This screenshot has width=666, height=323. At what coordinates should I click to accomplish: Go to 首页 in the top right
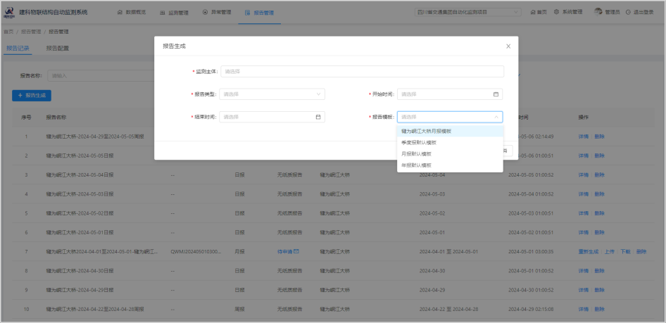click(x=539, y=12)
